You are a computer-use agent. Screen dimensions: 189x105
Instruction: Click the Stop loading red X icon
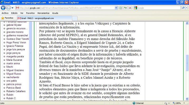[x=130, y=8]
